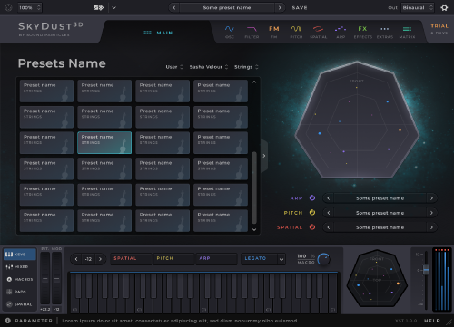
Task: Click the Pitch bend wheel slider
Action: pyautogui.click(x=45, y=278)
